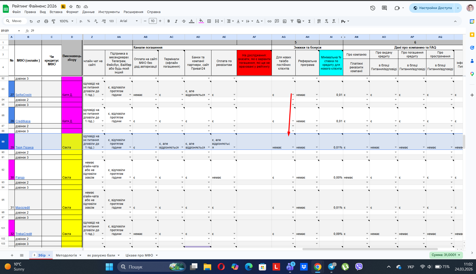This screenshot has width=476, height=274.
Task: Open the Creditkasa link
Action: coord(23,121)
